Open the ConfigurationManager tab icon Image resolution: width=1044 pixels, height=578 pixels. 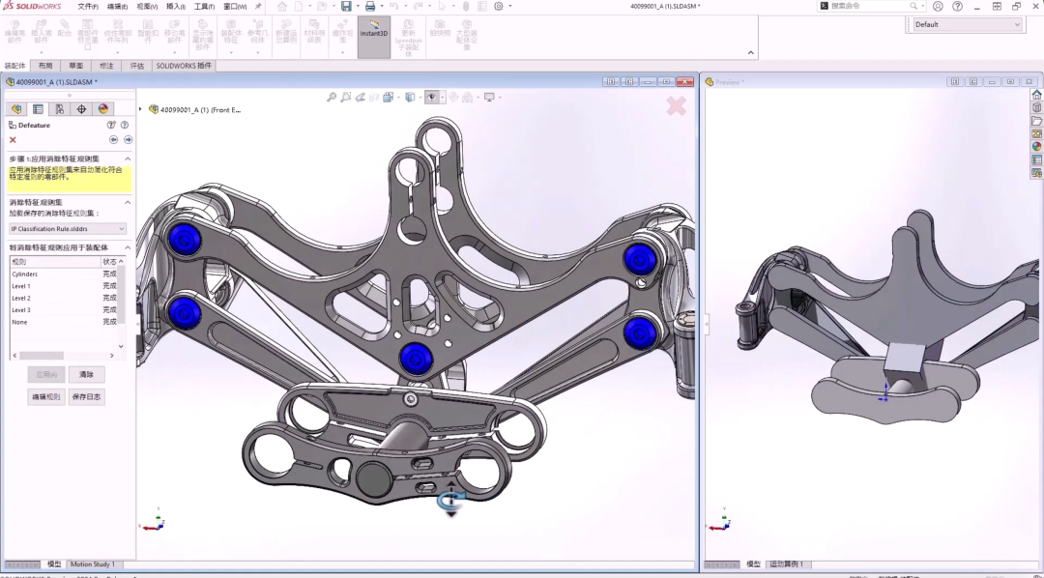coord(60,109)
